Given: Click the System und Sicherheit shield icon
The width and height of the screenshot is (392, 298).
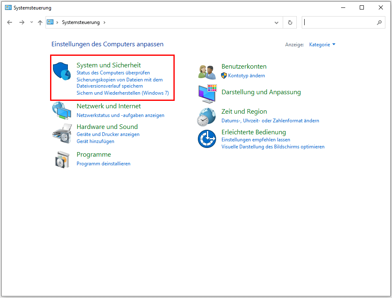Looking at the screenshot, I should click(x=62, y=72).
